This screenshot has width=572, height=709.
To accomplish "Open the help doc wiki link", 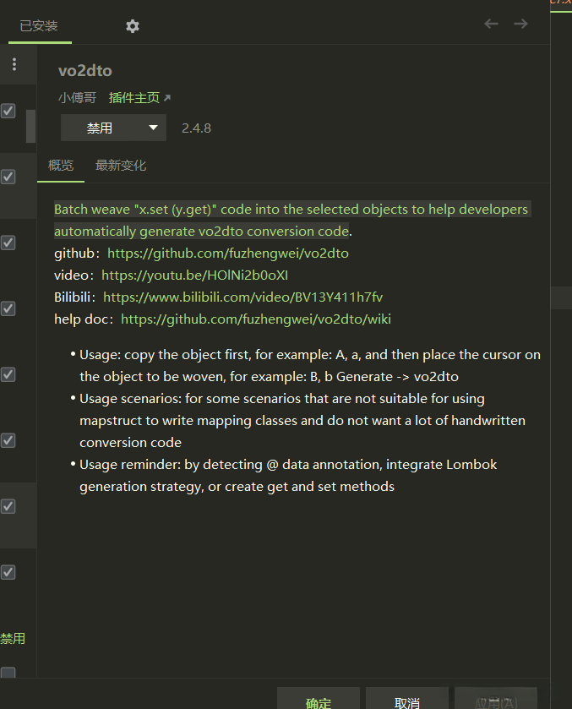I will pos(256,319).
